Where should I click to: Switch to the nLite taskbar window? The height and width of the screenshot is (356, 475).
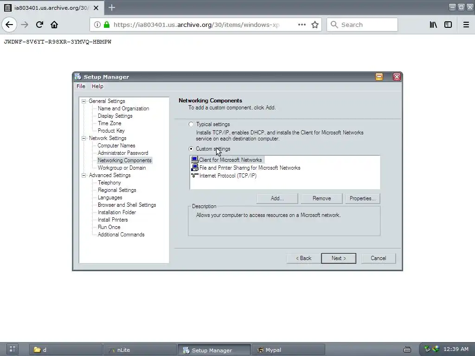click(x=140, y=350)
